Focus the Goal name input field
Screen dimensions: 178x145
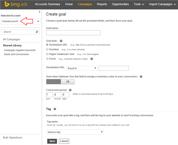pos(73,33)
